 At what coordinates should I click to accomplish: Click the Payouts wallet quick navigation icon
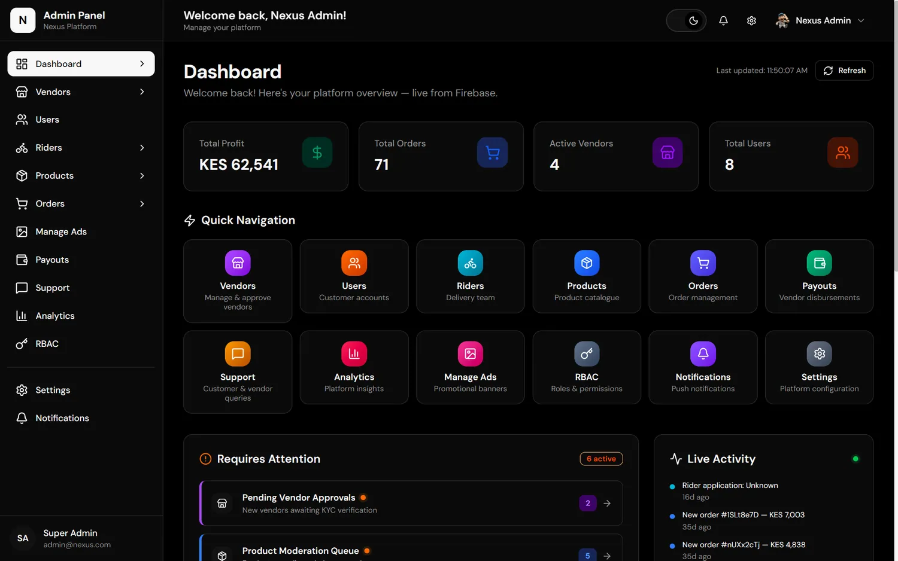click(x=820, y=263)
